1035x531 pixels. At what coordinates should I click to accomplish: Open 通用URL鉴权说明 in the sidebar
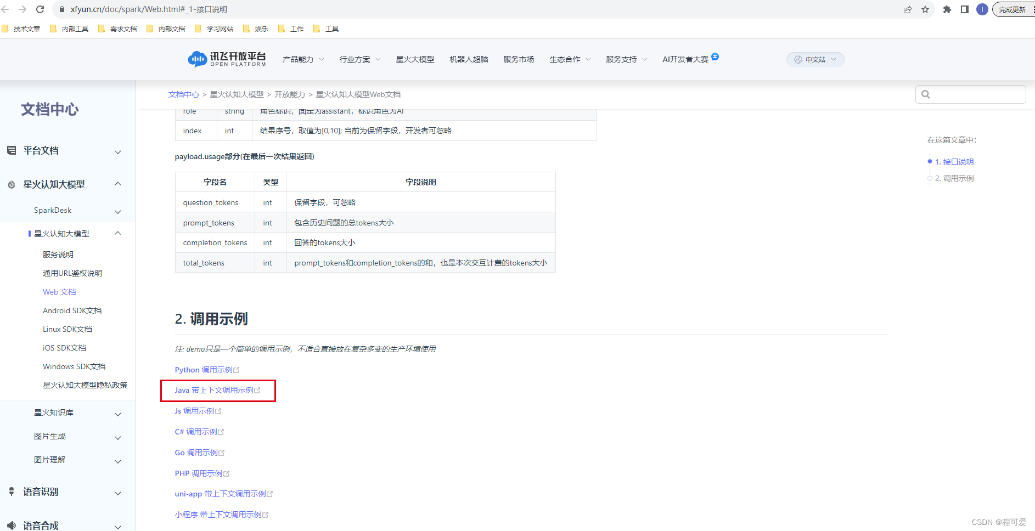coord(72,273)
